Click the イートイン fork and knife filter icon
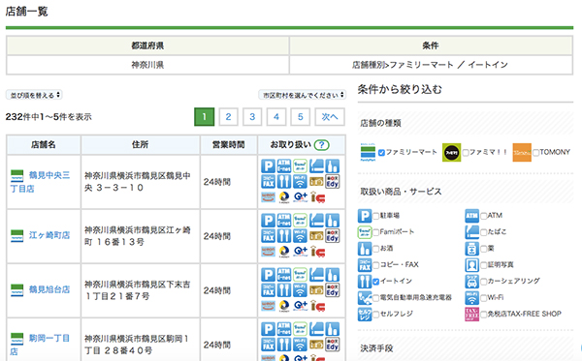 [365, 282]
